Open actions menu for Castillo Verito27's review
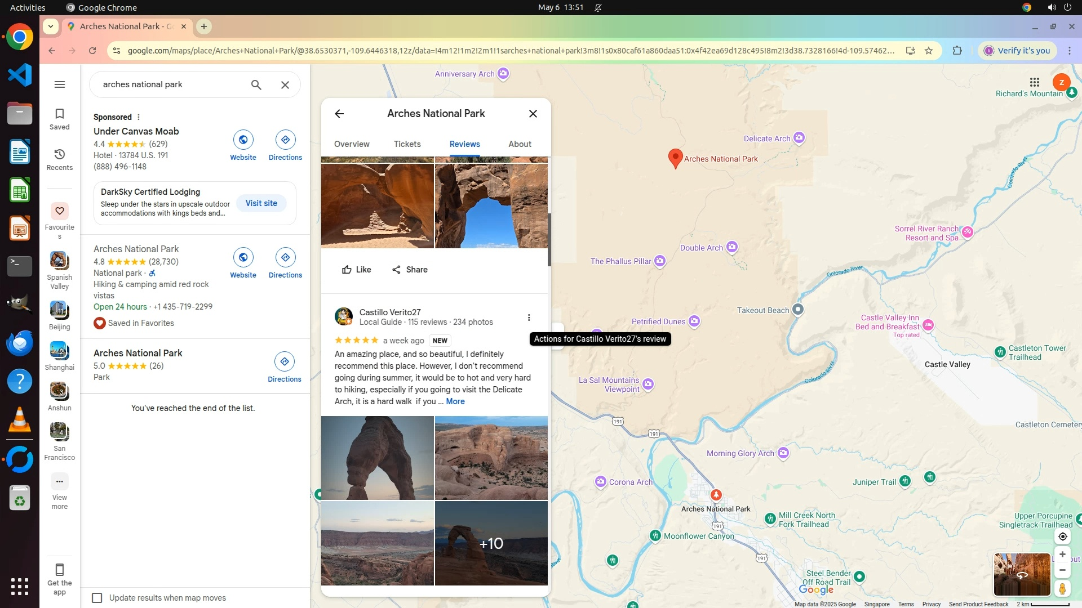 click(529, 318)
